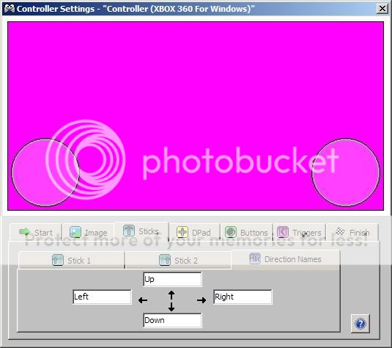Click the Sticks tab joystick icon
Screen dimensions: 392x348
click(x=129, y=231)
